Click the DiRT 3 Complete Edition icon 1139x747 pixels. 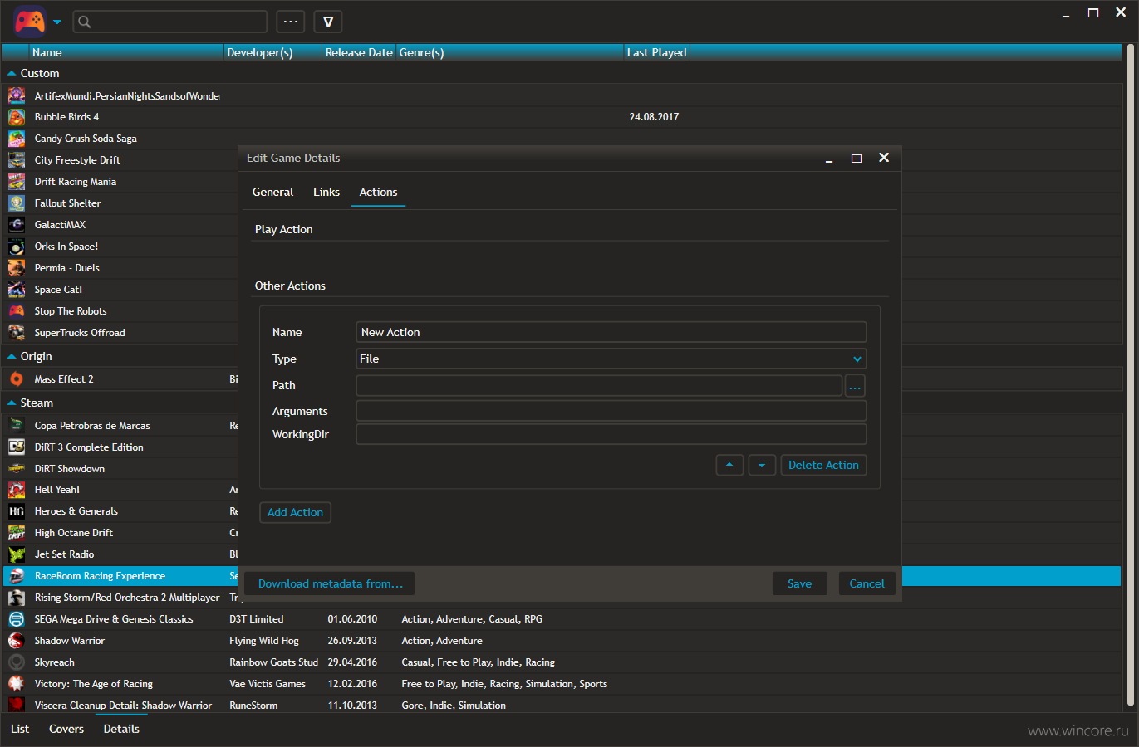point(17,447)
